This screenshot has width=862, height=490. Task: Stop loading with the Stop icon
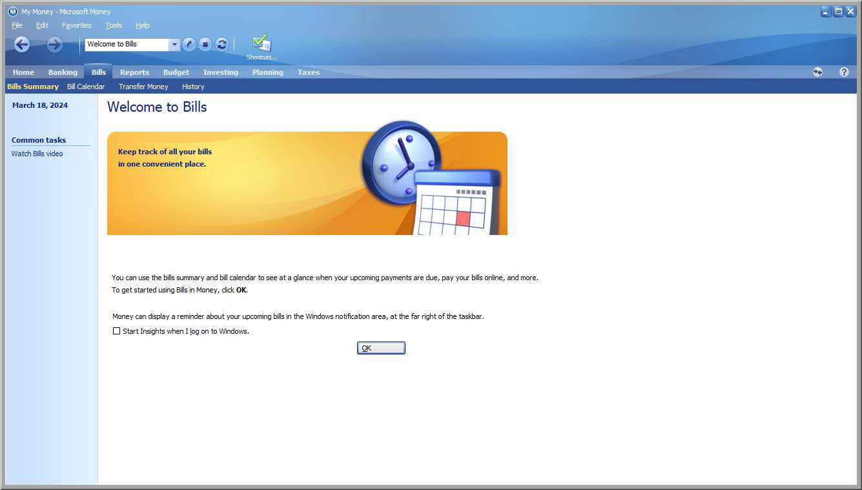click(205, 45)
